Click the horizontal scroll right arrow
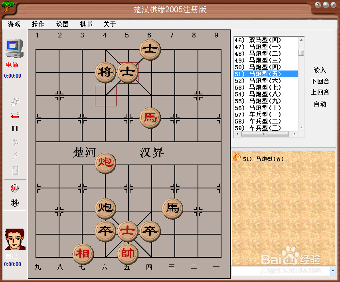Screen dimensions: 340x282 (x=294, y=134)
